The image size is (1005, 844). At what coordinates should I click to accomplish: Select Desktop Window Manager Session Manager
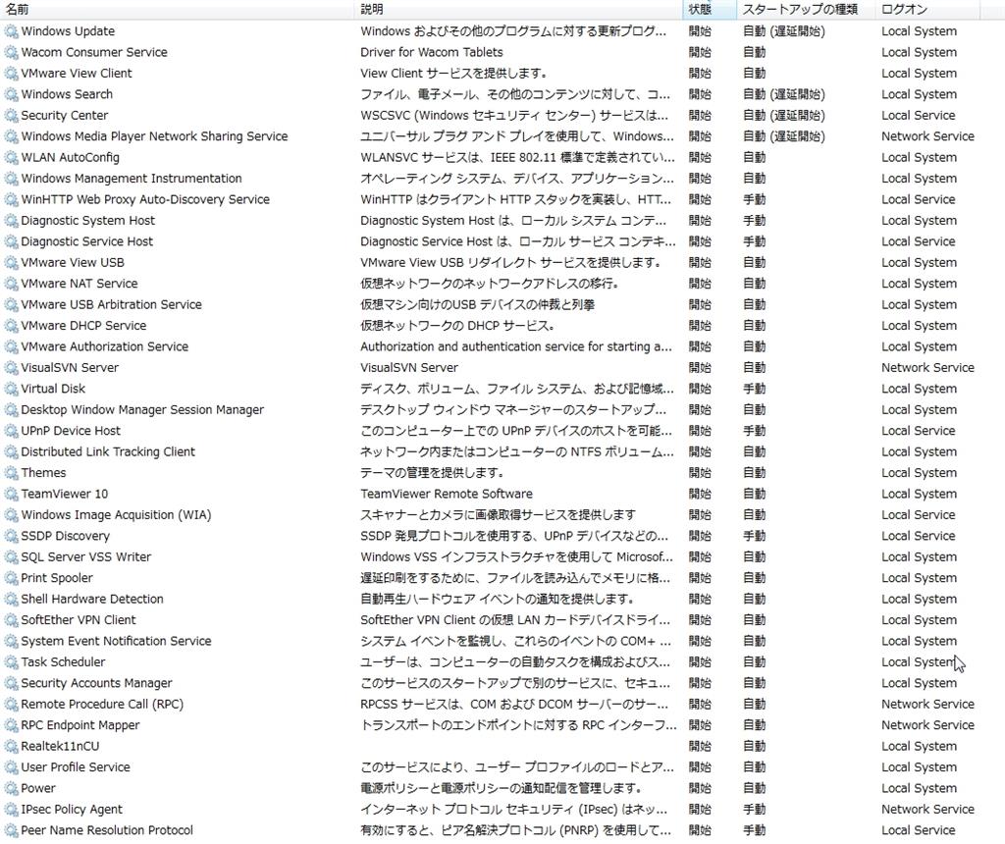[142, 410]
